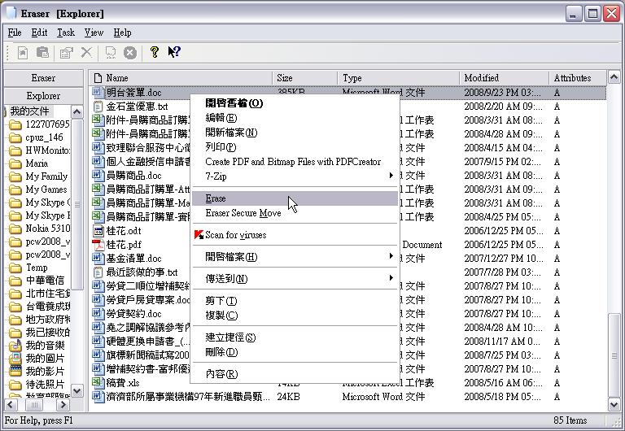Click the 稿費.xls Excel file icon
The image size is (625, 431).
tap(98, 382)
